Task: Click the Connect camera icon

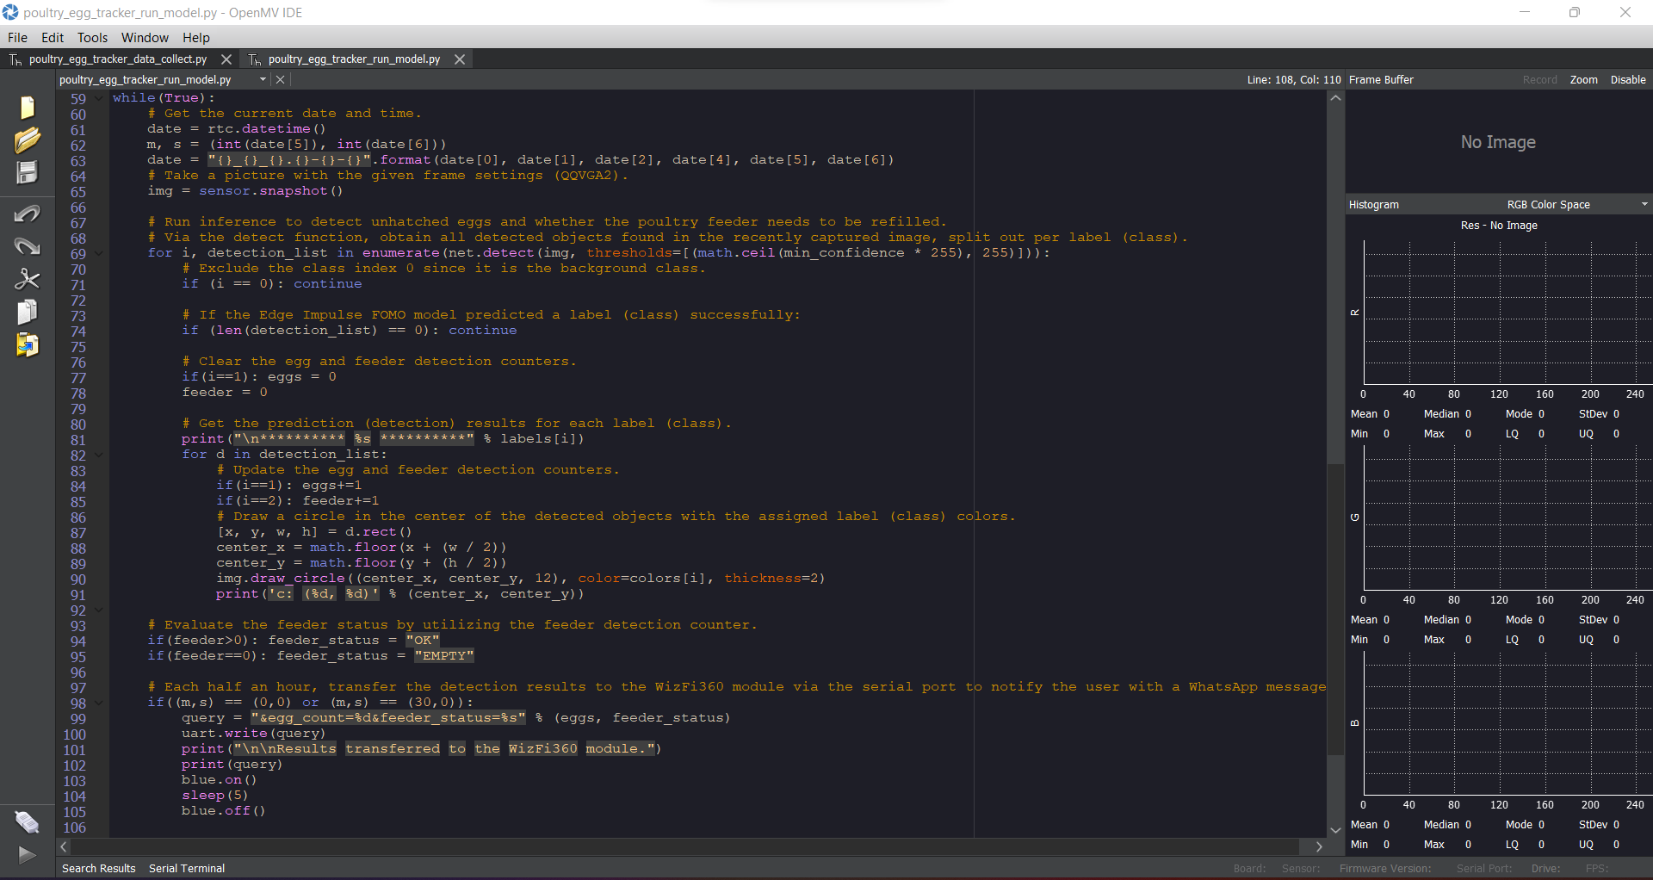Action: click(27, 822)
